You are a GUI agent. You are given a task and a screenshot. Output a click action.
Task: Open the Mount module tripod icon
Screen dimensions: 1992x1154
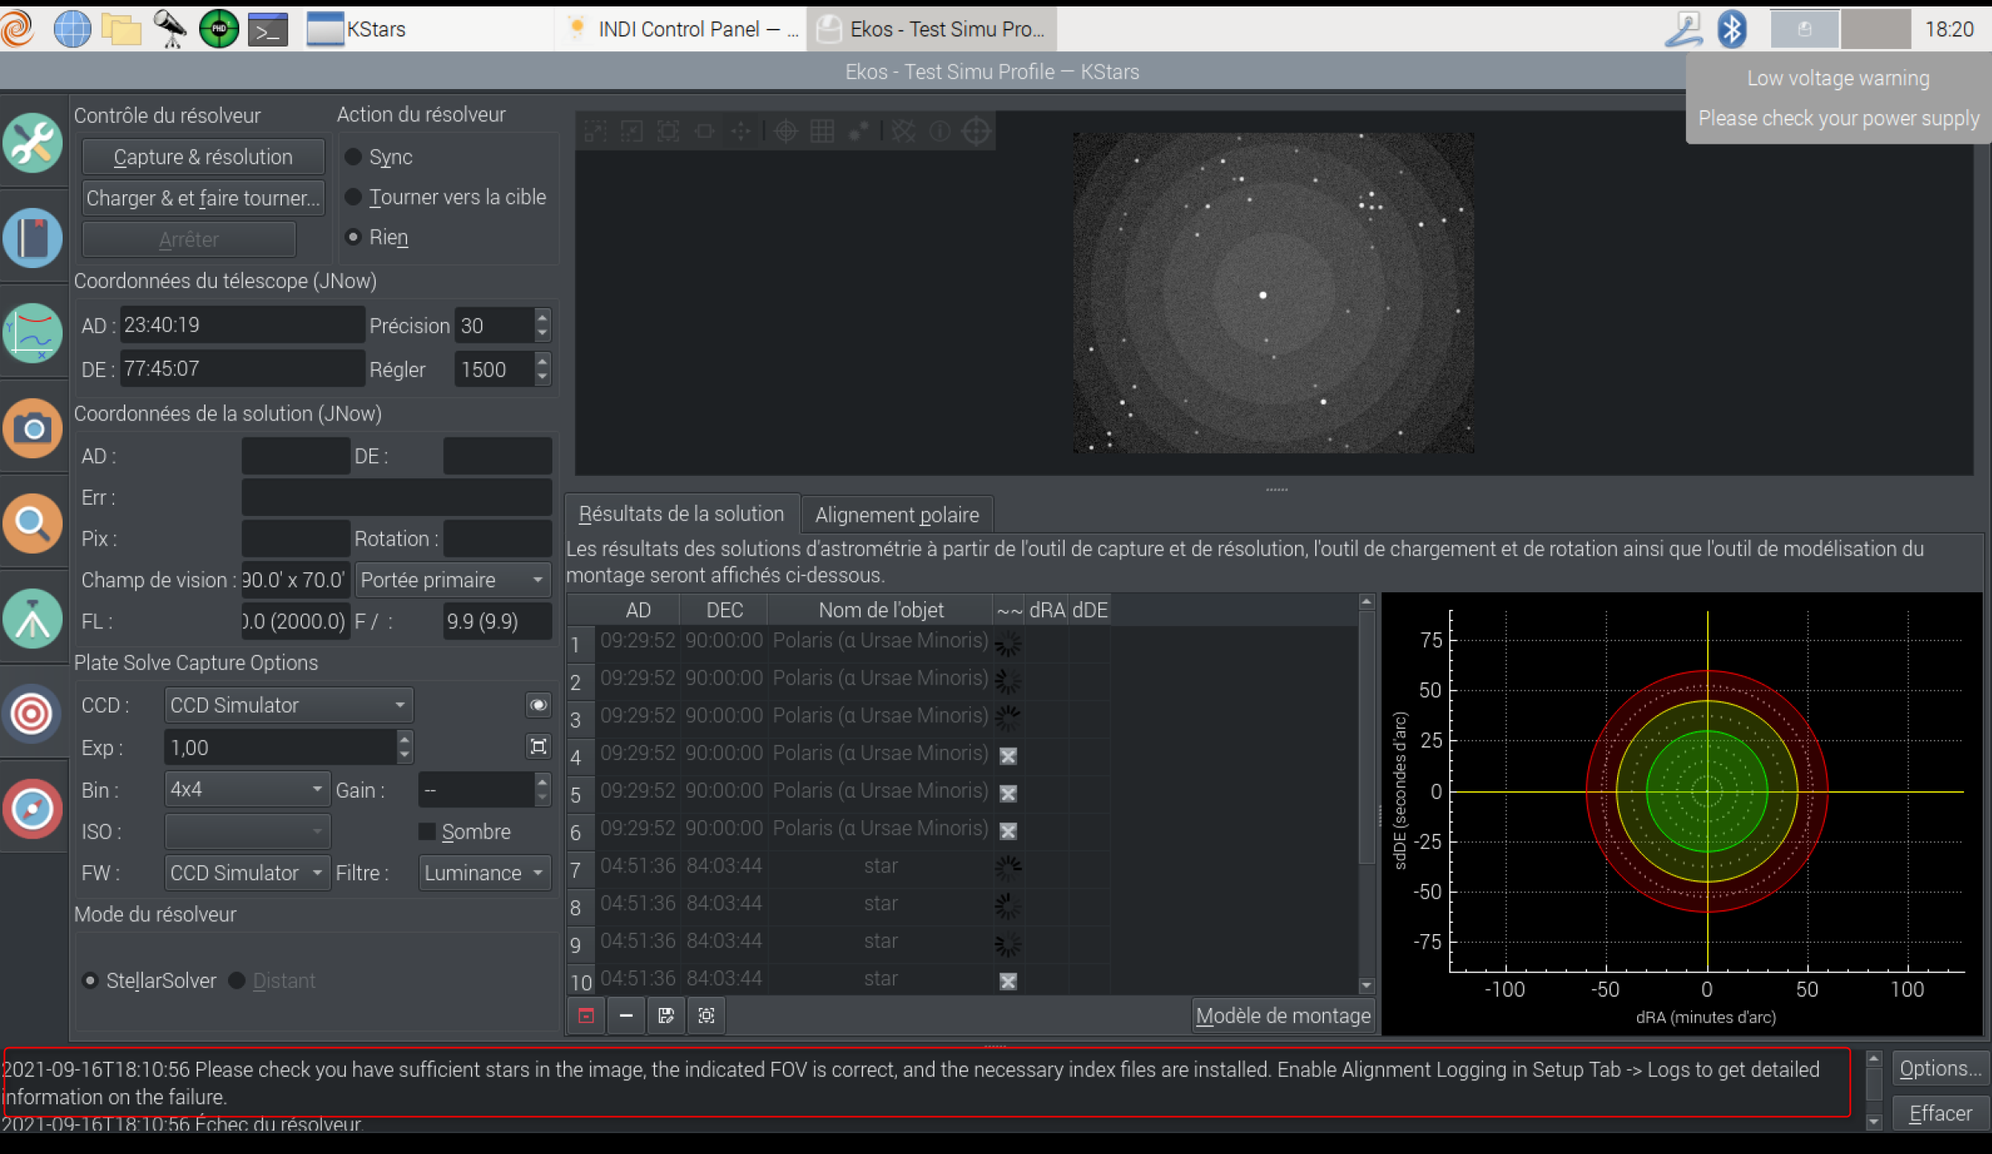(x=32, y=619)
